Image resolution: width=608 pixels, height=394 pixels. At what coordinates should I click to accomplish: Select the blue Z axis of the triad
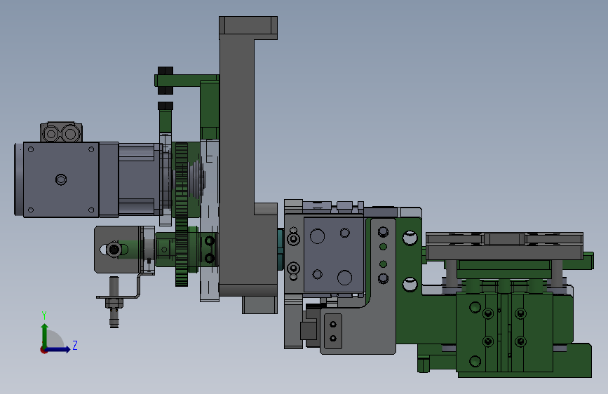coord(58,349)
